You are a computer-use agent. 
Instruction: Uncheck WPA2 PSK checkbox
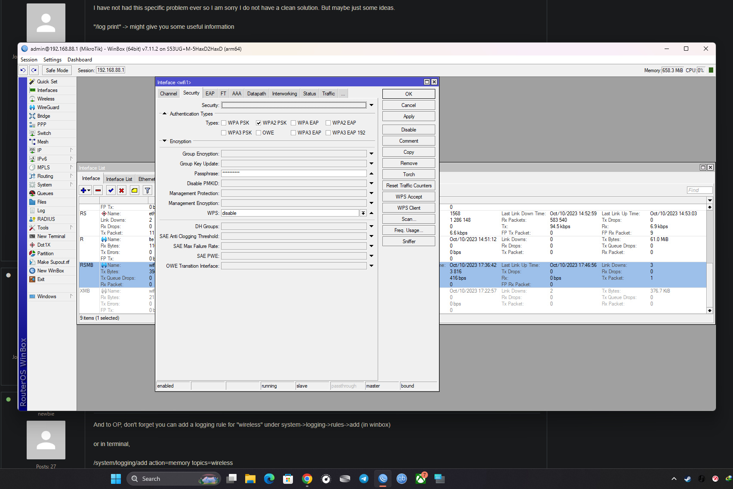click(x=259, y=123)
